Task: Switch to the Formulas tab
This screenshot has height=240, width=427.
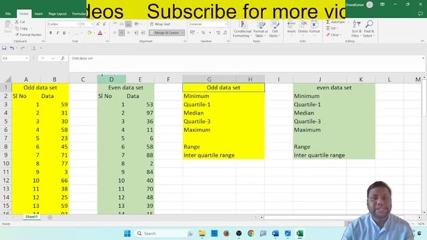Action: click(79, 13)
